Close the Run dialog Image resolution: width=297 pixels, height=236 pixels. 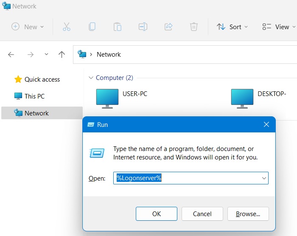[266, 124]
